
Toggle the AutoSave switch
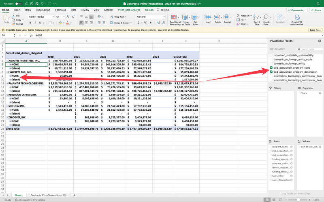18,3
